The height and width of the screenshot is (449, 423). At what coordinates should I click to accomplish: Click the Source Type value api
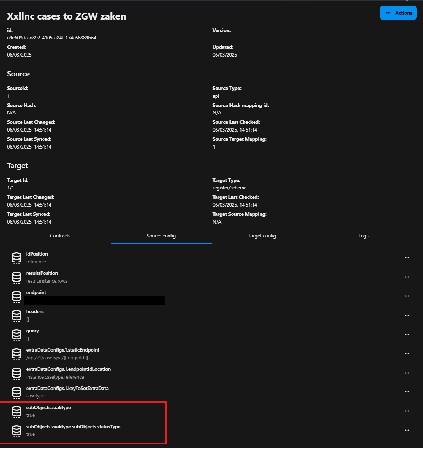216,96
